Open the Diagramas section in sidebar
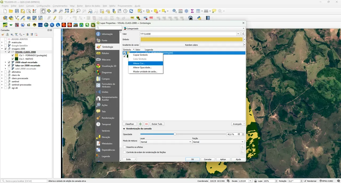341x183 pixels. [x=107, y=72]
